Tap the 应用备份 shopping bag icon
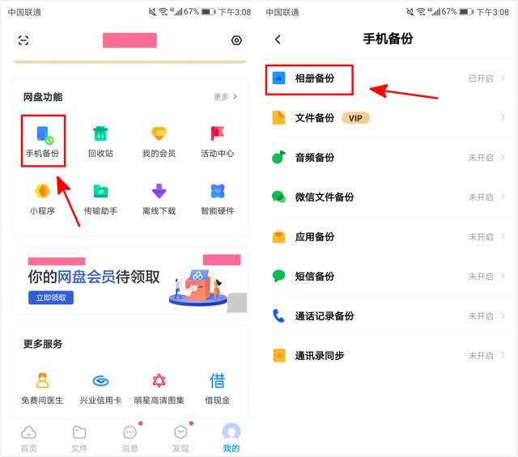The width and height of the screenshot is (518, 457). pos(278,236)
